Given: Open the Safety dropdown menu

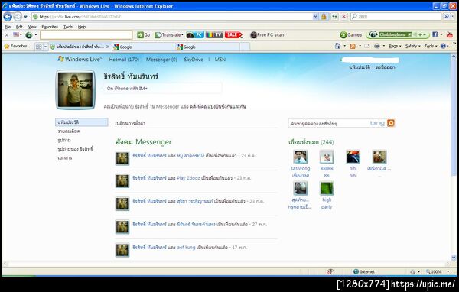Looking at the screenshot, I should 413,46.
